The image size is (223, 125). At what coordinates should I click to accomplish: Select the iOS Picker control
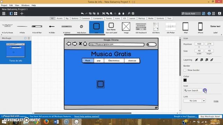pyautogui.click(x=171, y=28)
